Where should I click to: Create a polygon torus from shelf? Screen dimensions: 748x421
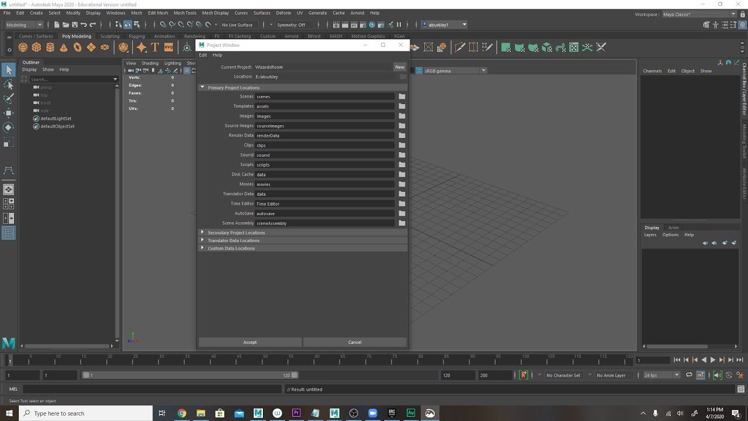77,47
